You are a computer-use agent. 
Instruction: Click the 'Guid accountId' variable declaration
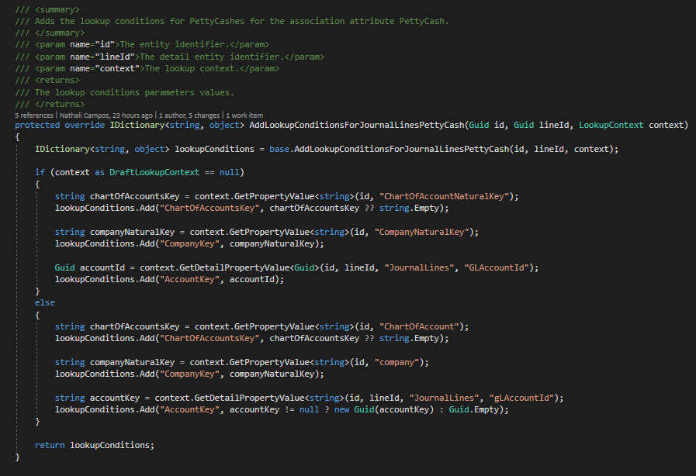pos(90,267)
